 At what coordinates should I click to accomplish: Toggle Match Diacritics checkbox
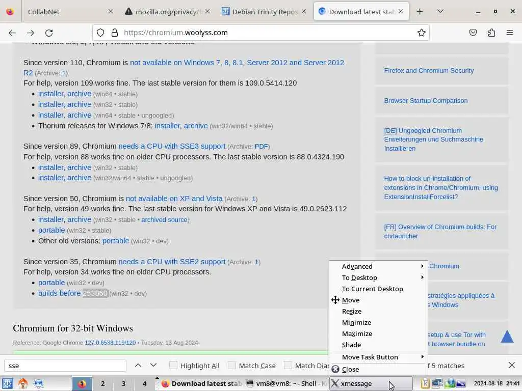(288, 365)
